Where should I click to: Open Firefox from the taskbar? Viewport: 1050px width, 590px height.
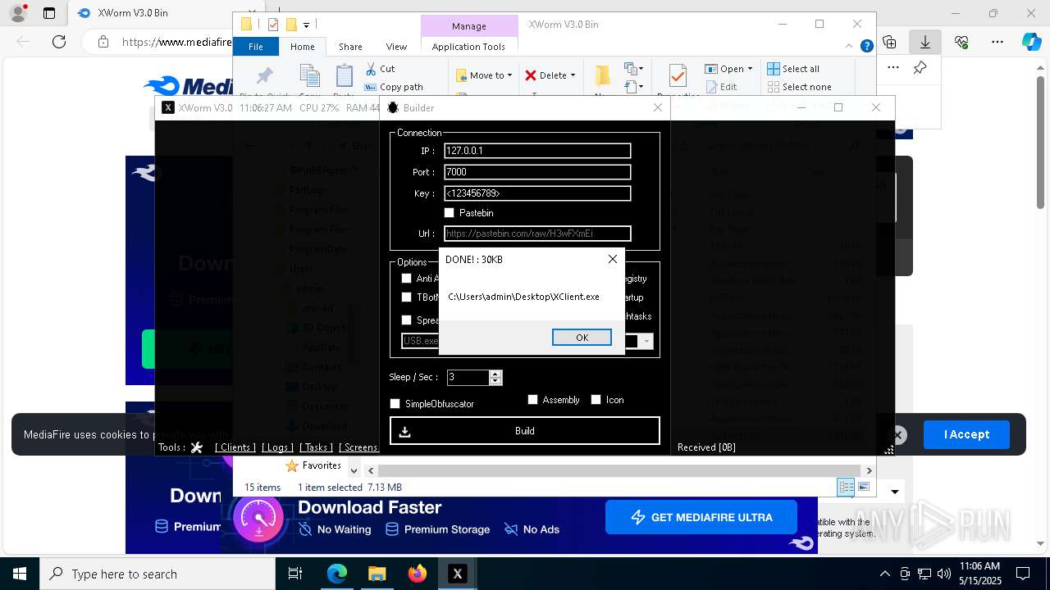pos(418,574)
